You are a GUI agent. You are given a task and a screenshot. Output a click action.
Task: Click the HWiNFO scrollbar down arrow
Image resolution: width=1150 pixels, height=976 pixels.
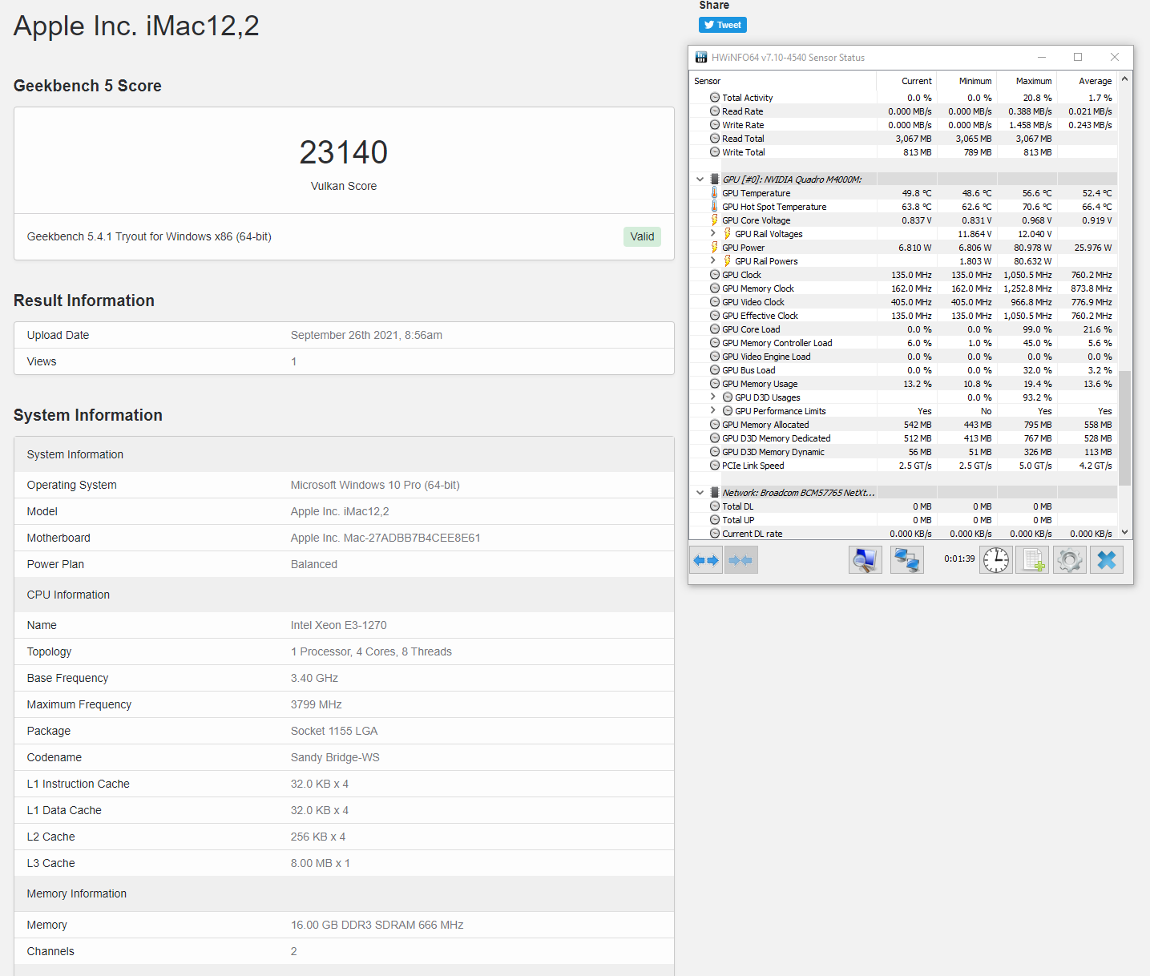pos(1125,532)
